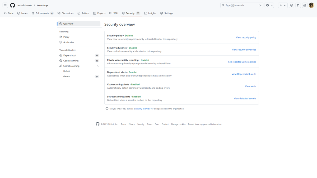Open the Settings tab
Image resolution: width=317 pixels, height=178 pixels.
pyautogui.click(x=166, y=13)
